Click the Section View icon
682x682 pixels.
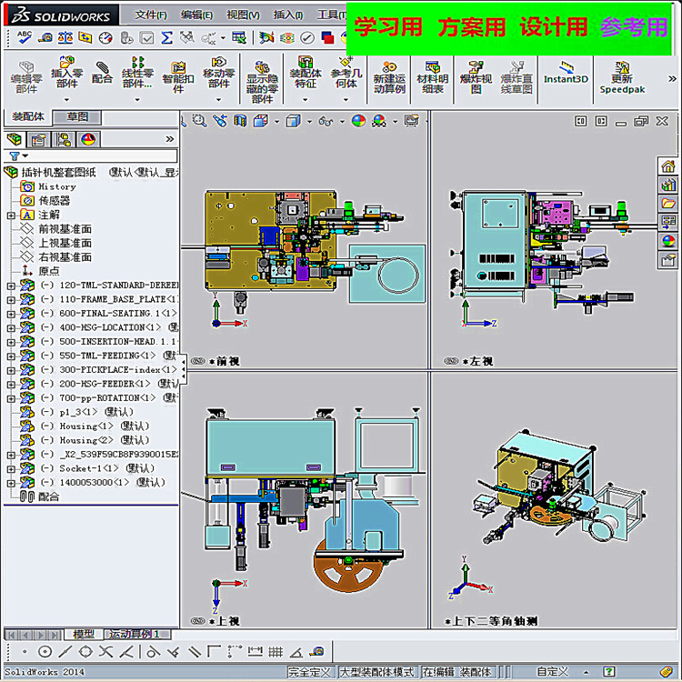[240, 121]
